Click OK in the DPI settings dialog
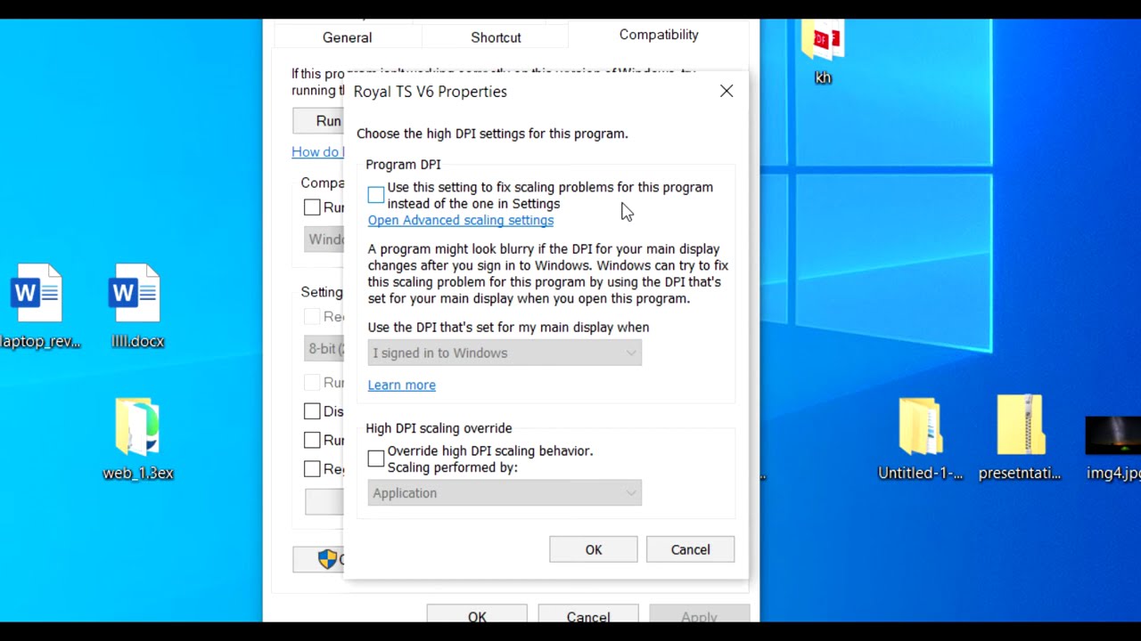 [594, 549]
